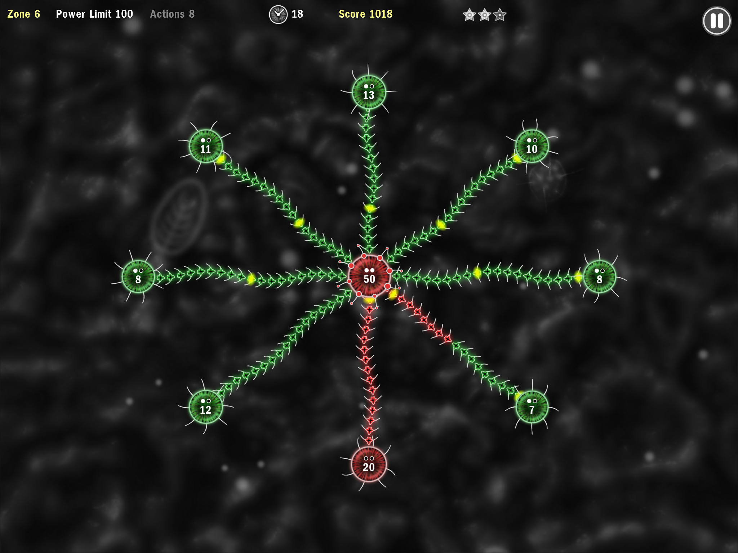Click the third star rating icon

[x=500, y=15]
